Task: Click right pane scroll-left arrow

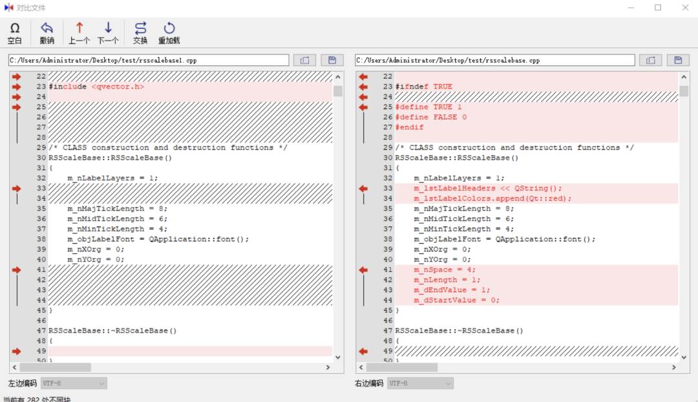Action: tap(361, 367)
